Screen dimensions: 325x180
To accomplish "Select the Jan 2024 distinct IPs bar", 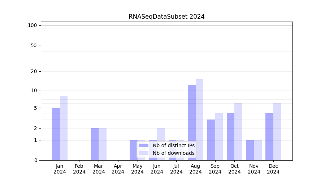I will point(56,134).
